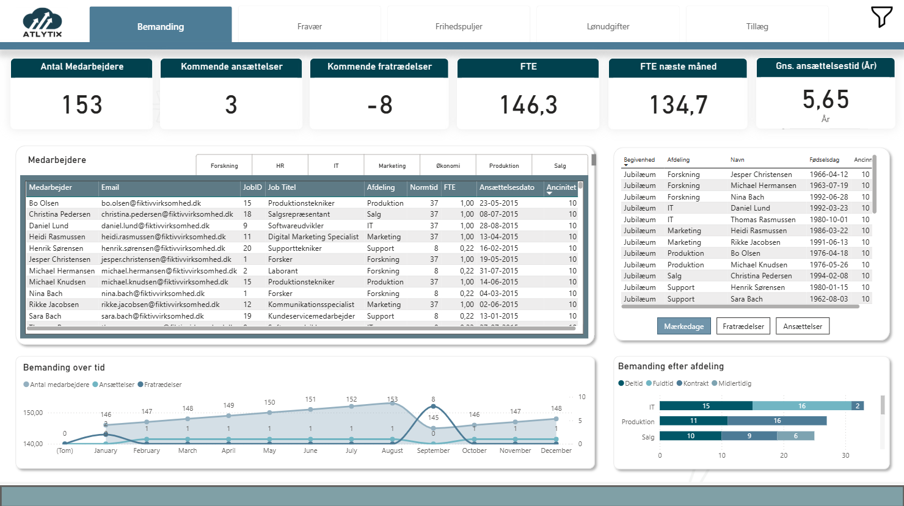
Task: Click the Fuldtid legend marker
Action: 649,383
